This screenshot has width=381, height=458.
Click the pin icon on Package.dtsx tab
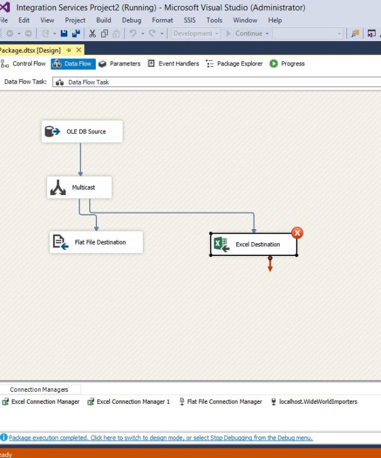point(69,50)
